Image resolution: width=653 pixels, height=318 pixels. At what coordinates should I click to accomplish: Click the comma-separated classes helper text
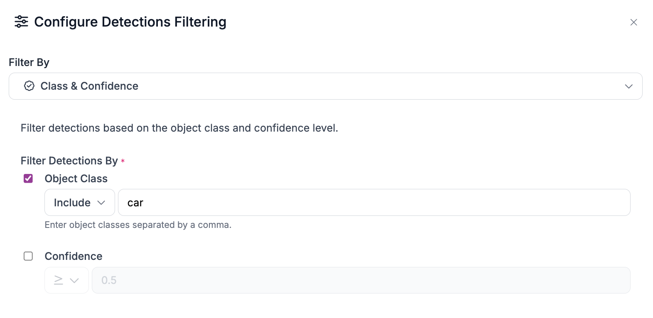(138, 225)
